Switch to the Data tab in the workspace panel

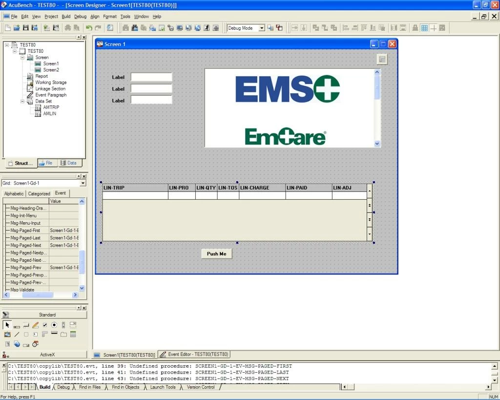(x=69, y=163)
